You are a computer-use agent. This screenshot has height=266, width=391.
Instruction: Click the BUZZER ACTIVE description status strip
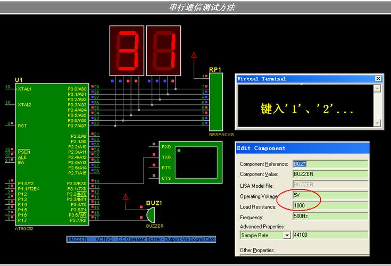[x=141, y=239]
